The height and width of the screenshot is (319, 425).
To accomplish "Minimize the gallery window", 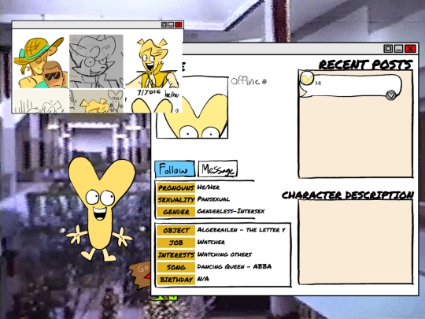I will coord(171,25).
